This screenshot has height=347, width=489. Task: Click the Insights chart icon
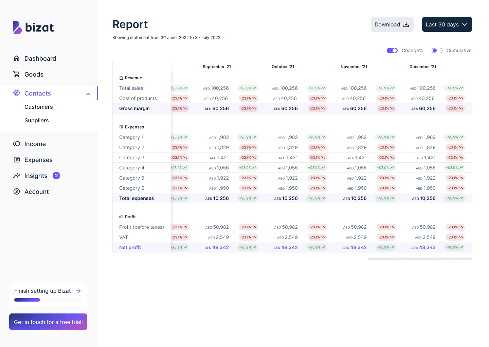tap(16, 176)
